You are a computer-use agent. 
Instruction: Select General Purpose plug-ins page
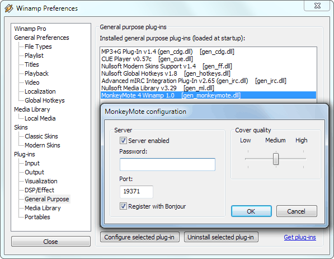(47, 199)
